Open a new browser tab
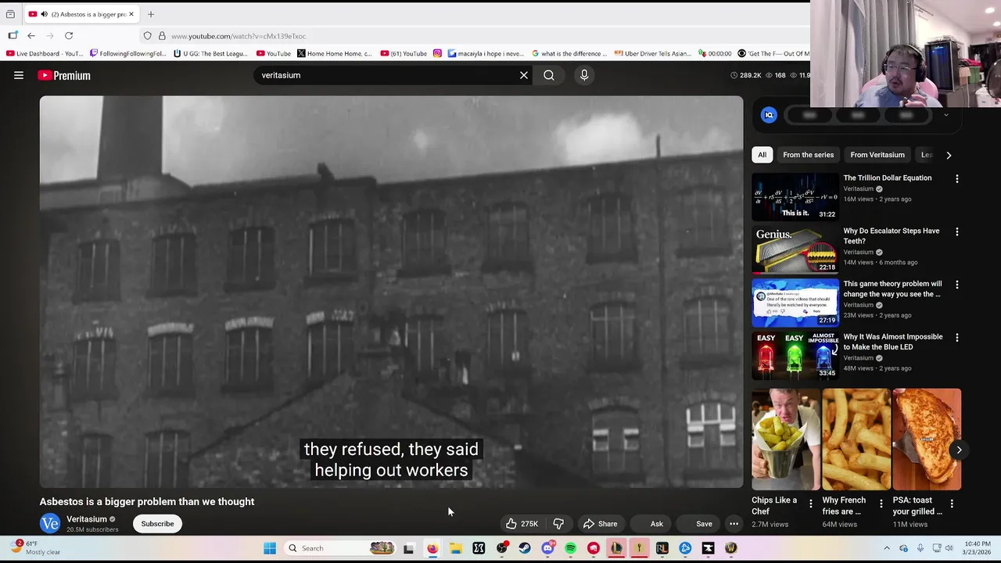 [x=151, y=14]
